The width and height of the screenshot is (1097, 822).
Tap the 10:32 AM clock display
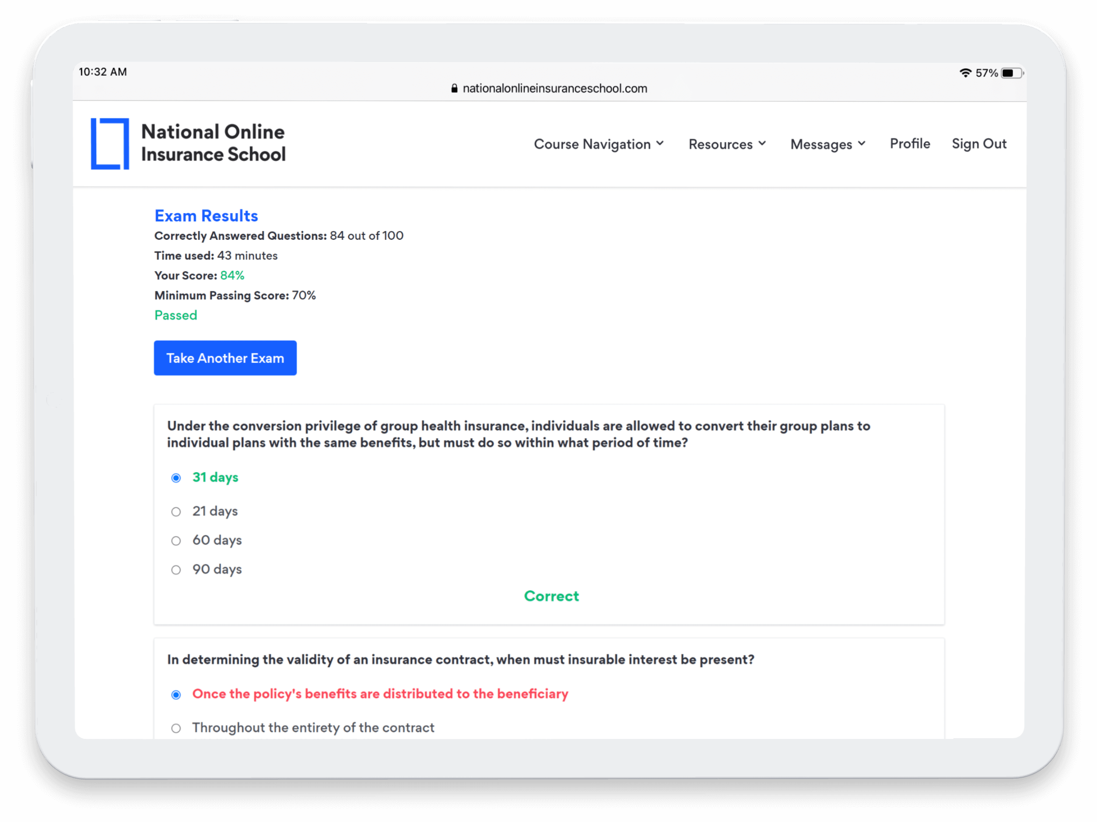click(x=103, y=72)
